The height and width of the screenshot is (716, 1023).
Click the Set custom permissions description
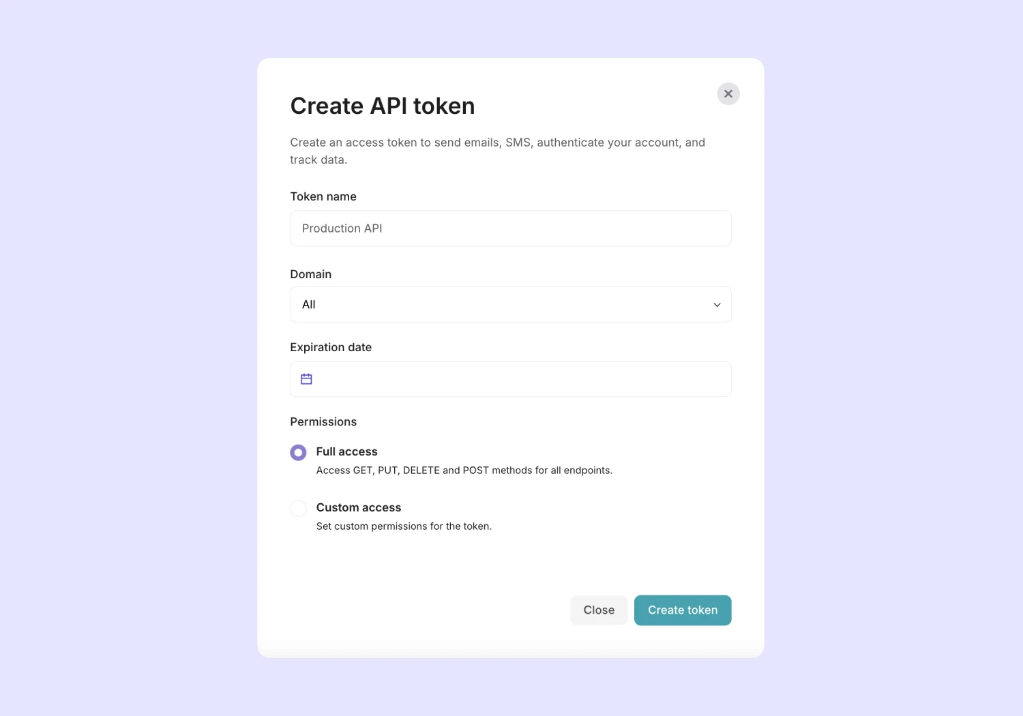(404, 526)
